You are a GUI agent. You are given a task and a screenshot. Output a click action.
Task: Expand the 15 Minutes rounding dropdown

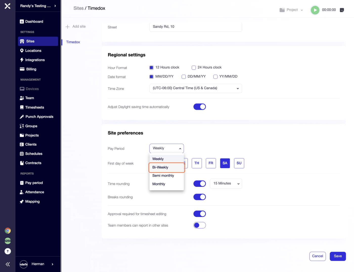[226, 184]
